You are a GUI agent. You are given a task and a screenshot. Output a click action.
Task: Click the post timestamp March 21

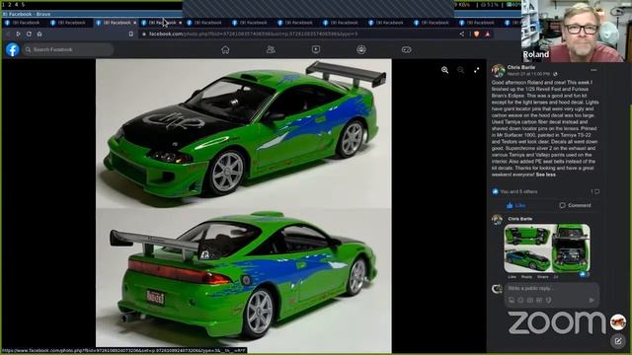click(x=528, y=74)
